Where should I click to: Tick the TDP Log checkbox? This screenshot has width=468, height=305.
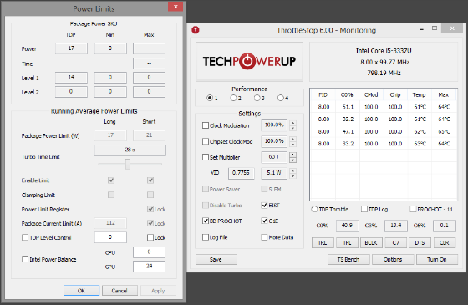[364, 209]
